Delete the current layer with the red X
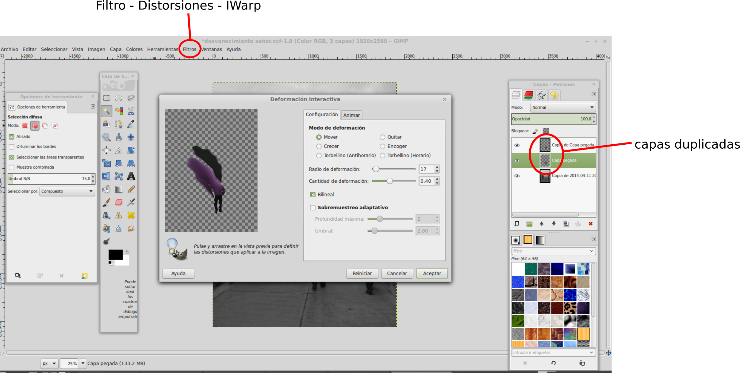The height and width of the screenshot is (373, 740). (x=591, y=224)
